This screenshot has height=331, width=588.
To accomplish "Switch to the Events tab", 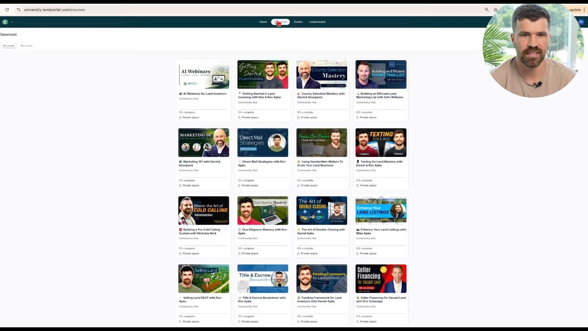I will click(298, 22).
